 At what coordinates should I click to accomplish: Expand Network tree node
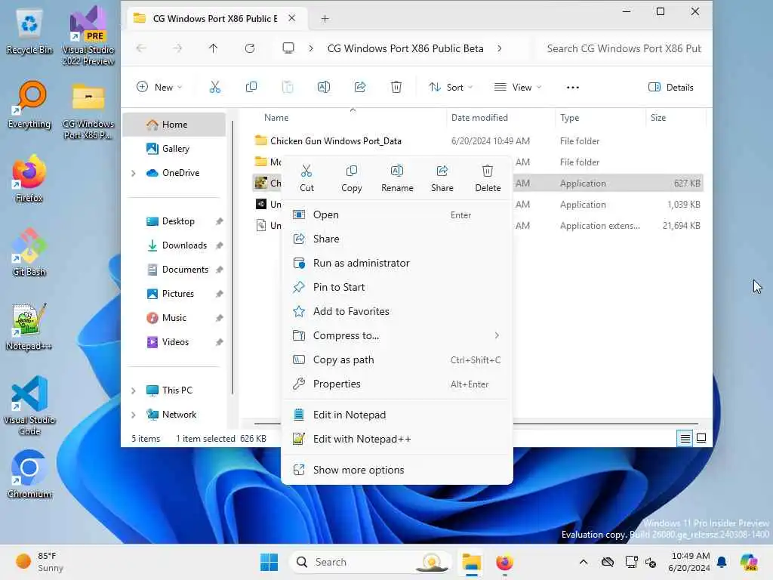[133, 415]
